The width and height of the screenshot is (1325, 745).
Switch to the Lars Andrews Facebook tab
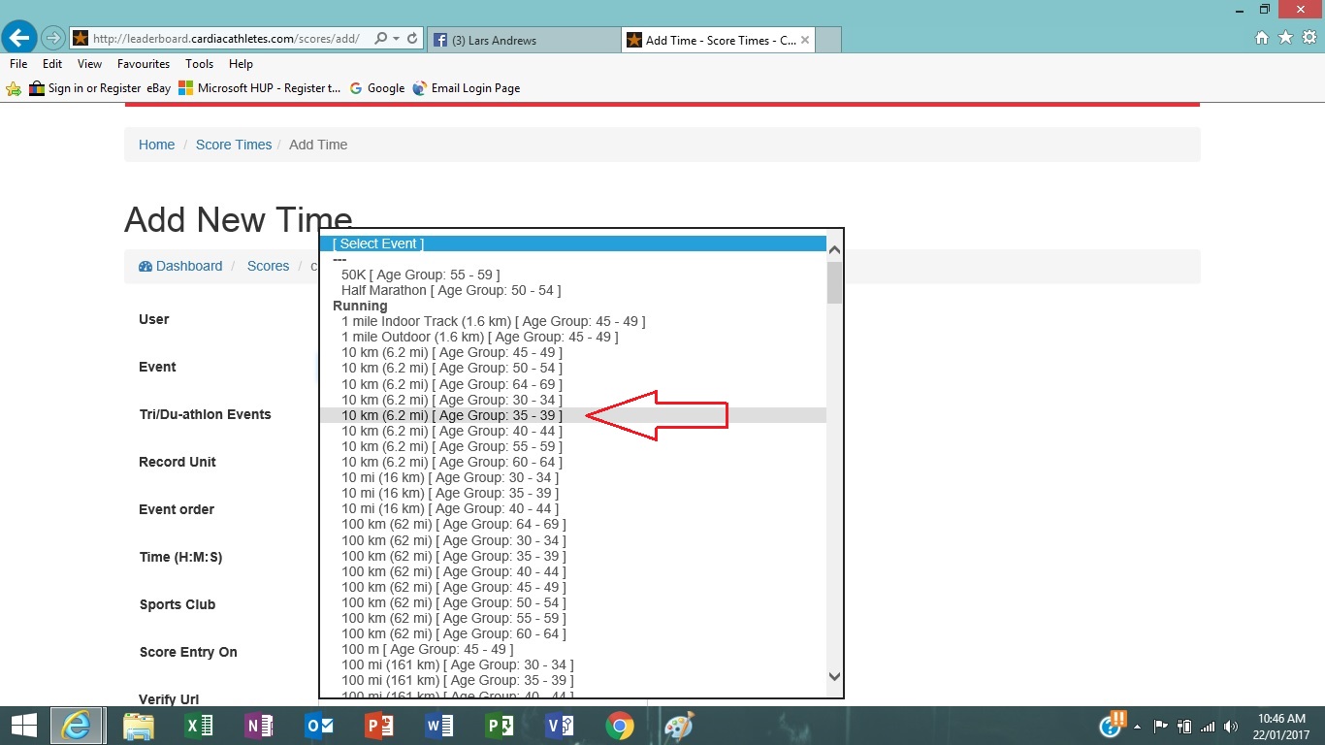click(524, 40)
